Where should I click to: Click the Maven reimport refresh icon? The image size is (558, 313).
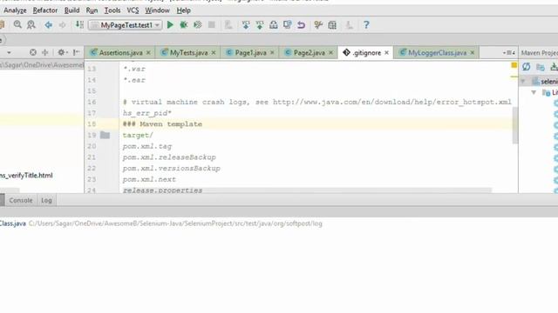(x=527, y=67)
